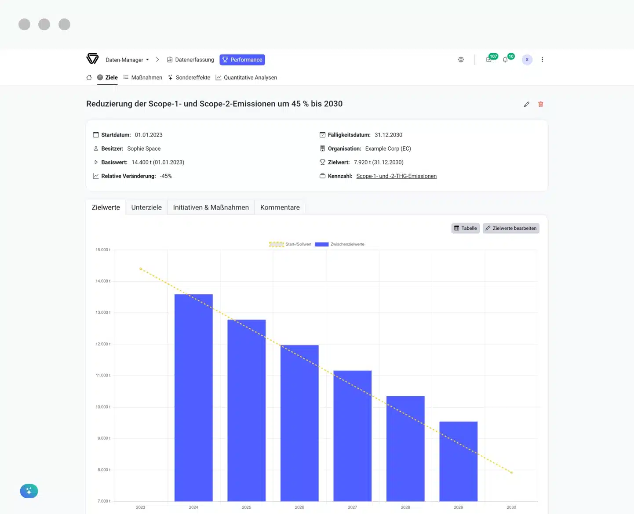Viewport: 634px width, 514px height.
Task: Click the building icon next to Organisation
Action: coord(322,148)
